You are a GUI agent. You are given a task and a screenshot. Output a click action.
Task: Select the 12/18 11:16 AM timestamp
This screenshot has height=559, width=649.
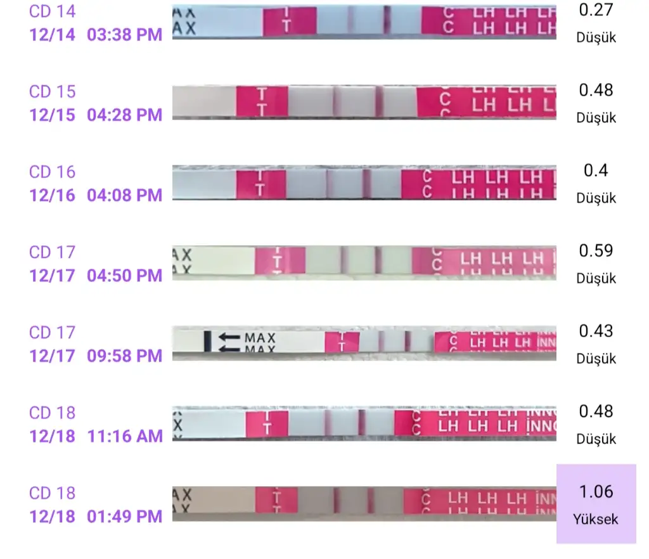click(96, 437)
